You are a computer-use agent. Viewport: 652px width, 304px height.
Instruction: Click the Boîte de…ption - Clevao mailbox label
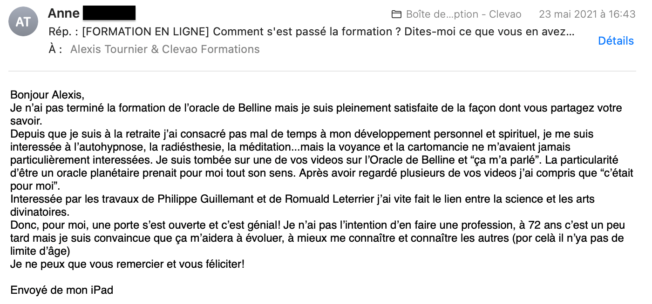pos(463,14)
